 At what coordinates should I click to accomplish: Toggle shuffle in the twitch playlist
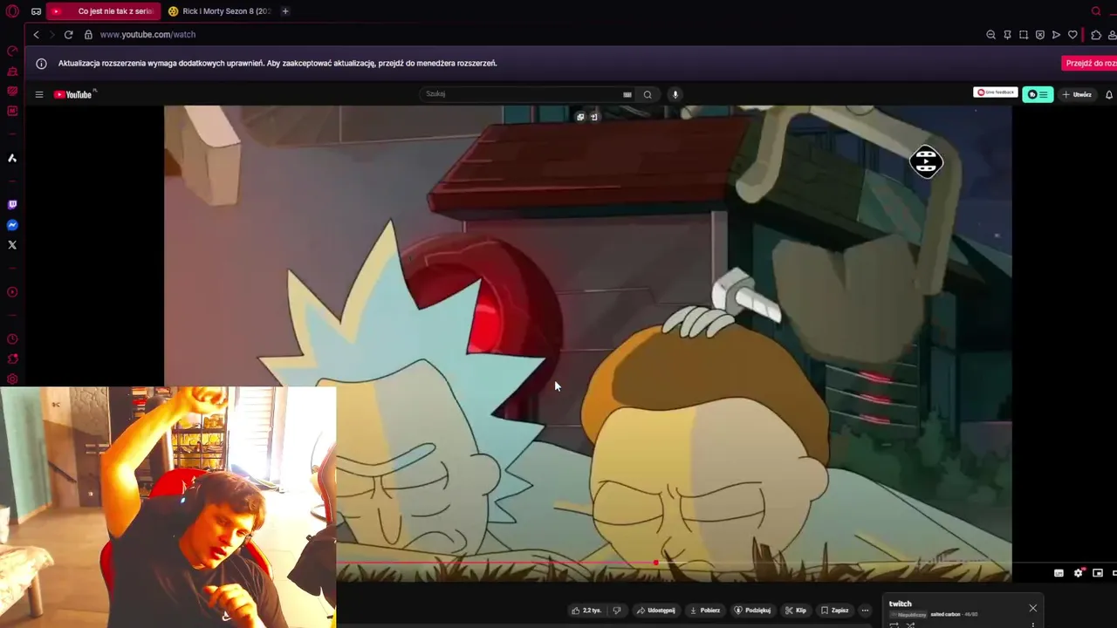point(910,625)
